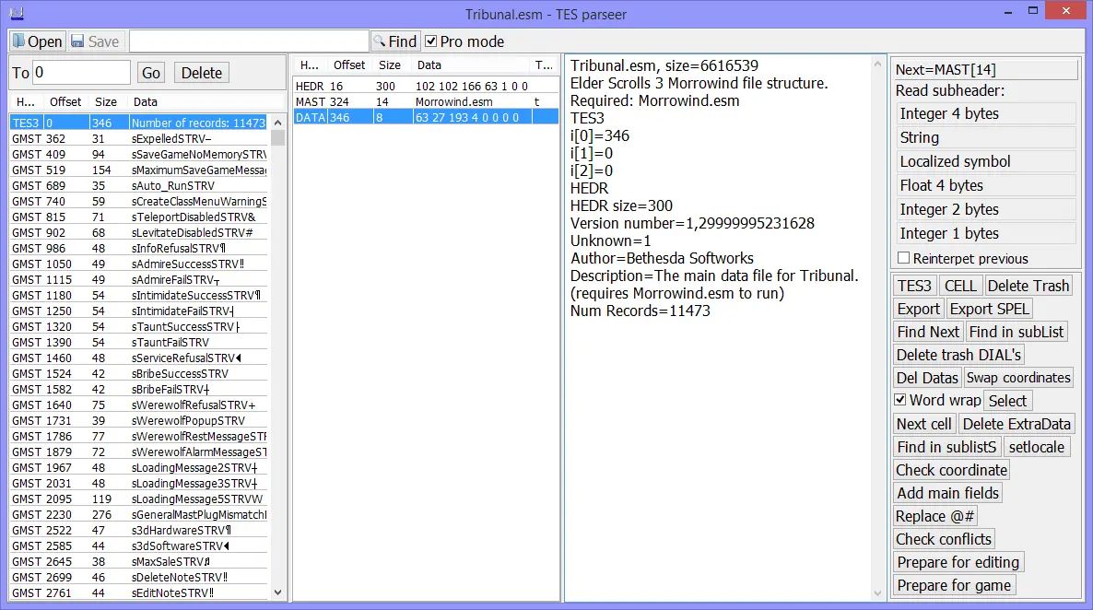This screenshot has width=1093, height=610.
Task: Disable the Word wrap checkbox
Action: [900, 400]
